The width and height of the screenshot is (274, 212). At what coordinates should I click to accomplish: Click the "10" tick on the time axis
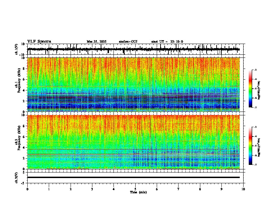[x=243, y=189]
